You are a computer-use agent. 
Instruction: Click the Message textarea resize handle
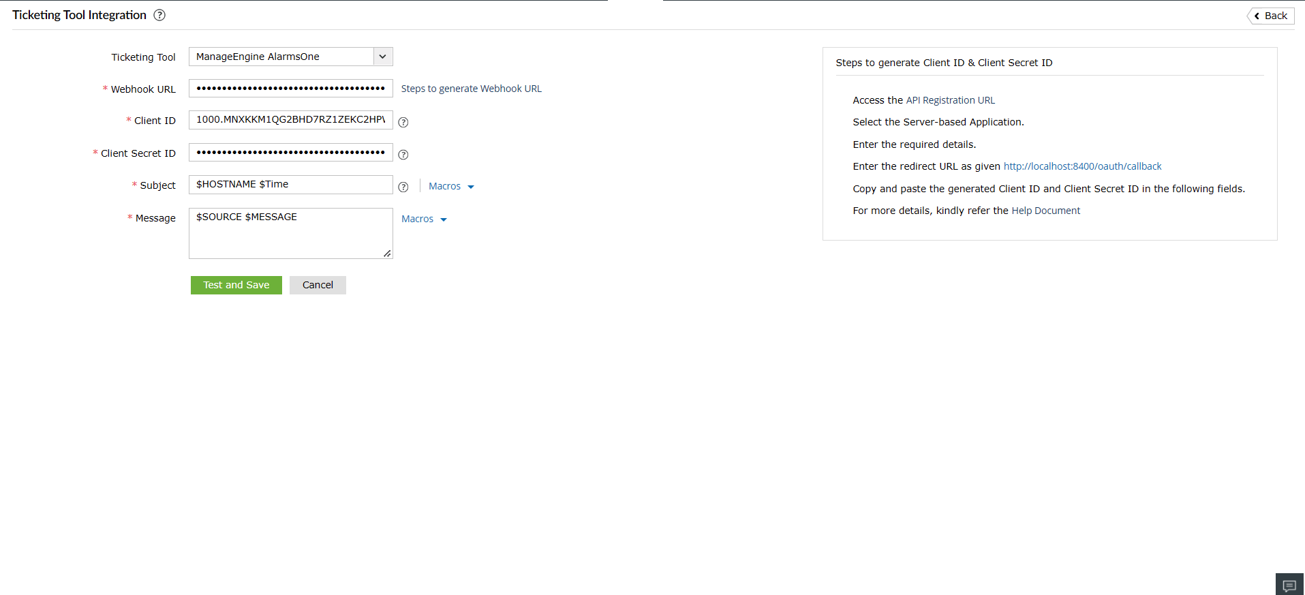[x=387, y=254]
